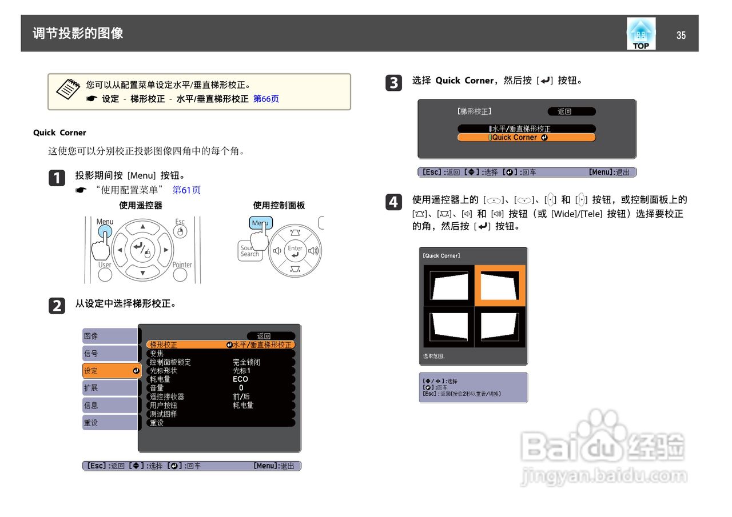Select the Enter key on the control panel diagram
Screen dimensions: 732x517
coord(296,250)
